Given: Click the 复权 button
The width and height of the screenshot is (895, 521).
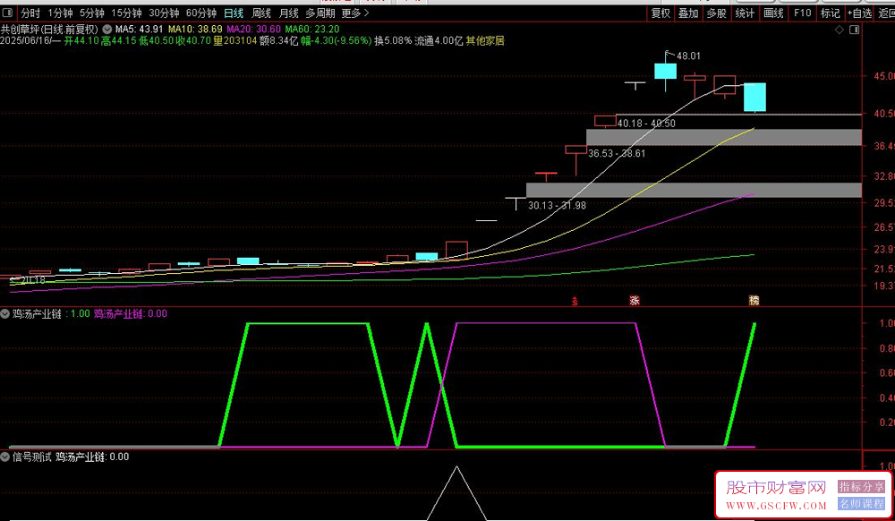Looking at the screenshot, I should [x=661, y=13].
